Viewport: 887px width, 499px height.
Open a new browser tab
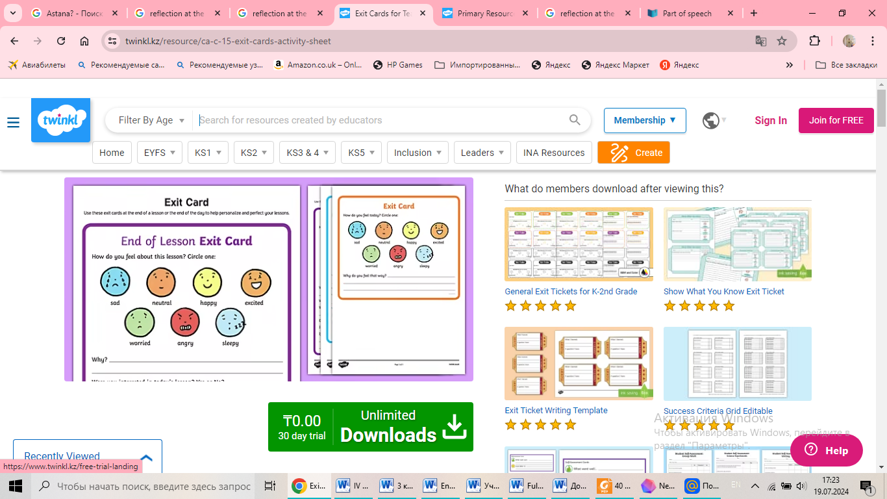(x=753, y=13)
